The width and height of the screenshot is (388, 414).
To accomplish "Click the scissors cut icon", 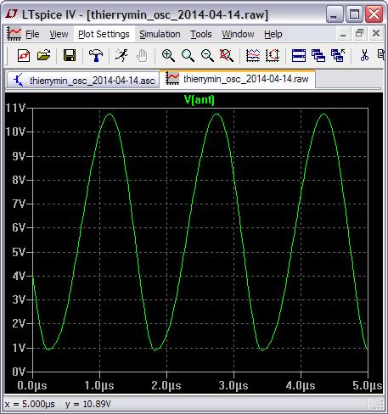I will pyautogui.click(x=364, y=55).
